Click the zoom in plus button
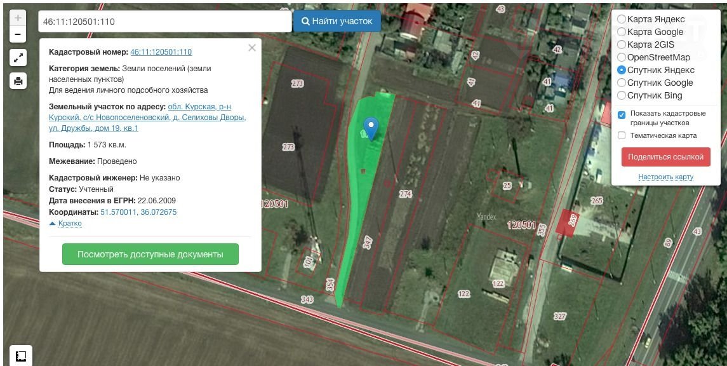This screenshot has height=366, width=727. [x=18, y=18]
